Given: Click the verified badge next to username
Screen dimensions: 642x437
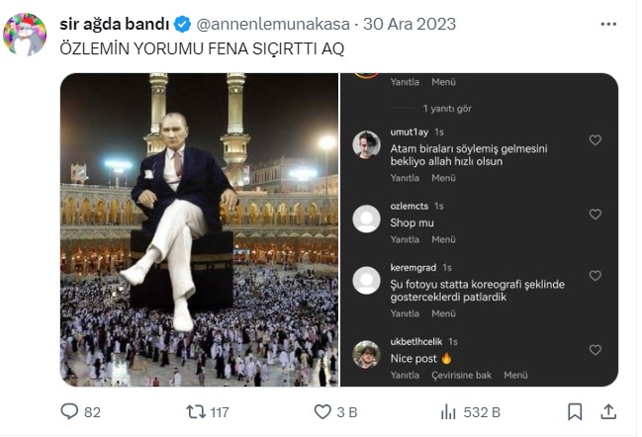Looking at the screenshot, I should point(183,24).
